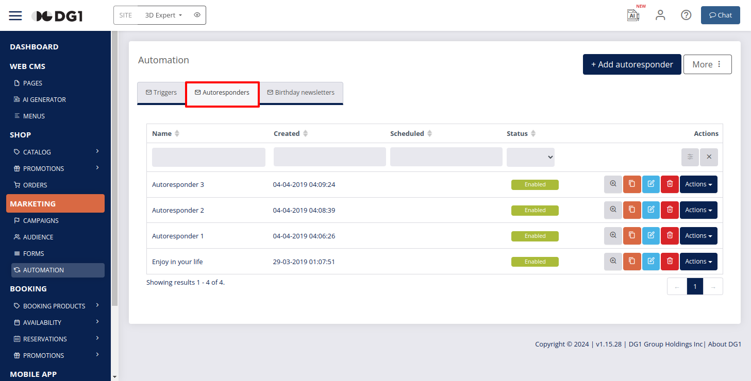This screenshot has height=381, width=751.
Task: Click the Name filter field
Action: pyautogui.click(x=209, y=157)
